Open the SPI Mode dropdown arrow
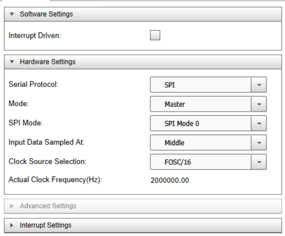The image size is (285, 236). pyautogui.click(x=259, y=123)
